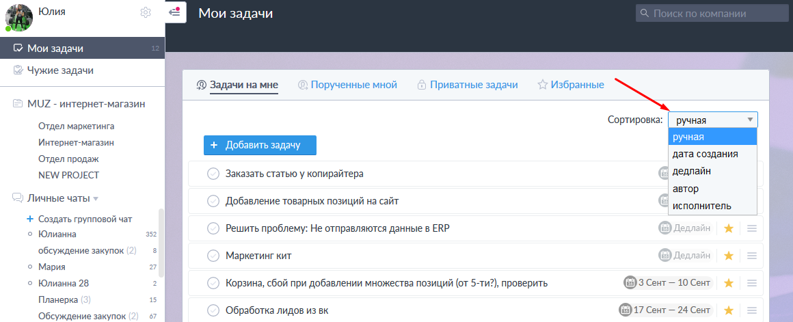Click star on Корзина, сбой task
The width and height of the screenshot is (793, 322).
tap(729, 283)
